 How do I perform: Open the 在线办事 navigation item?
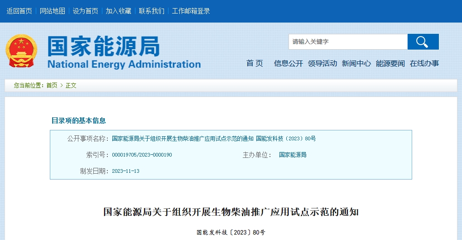point(424,63)
